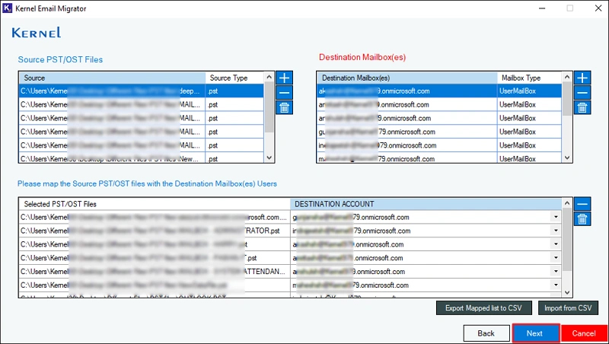The image size is (609, 344).
Task: Remove selected destination mailbox with minus icon
Action: [582, 93]
